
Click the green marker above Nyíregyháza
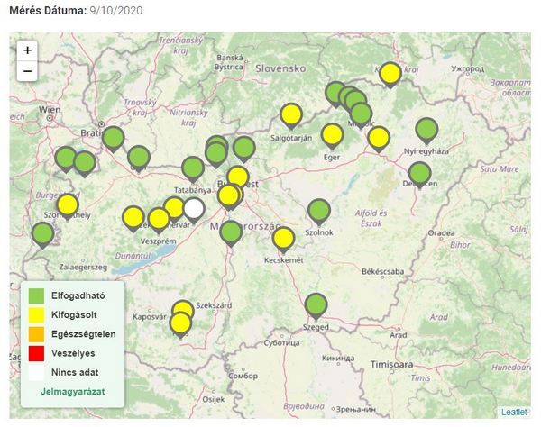426,130
